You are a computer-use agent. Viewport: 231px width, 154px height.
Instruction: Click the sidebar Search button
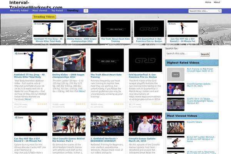[x=205, y=54]
